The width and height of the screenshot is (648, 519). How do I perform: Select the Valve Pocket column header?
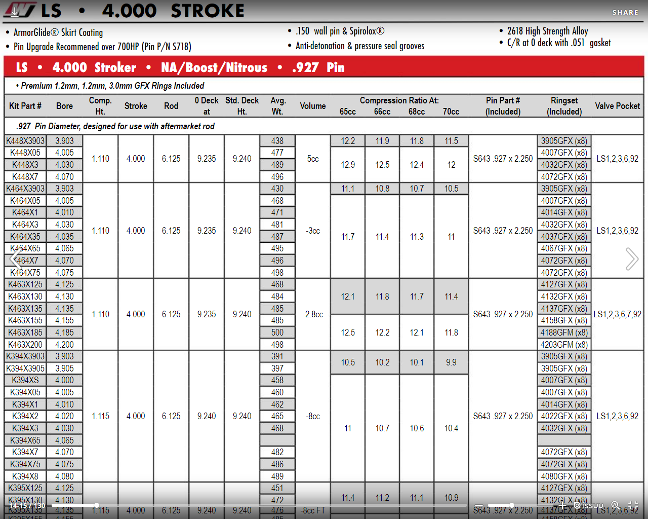(618, 106)
